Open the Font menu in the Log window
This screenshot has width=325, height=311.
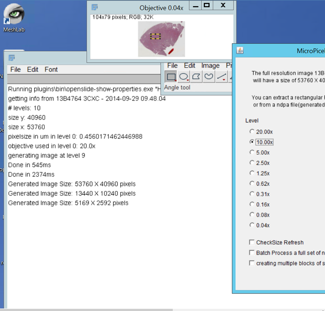[x=51, y=69]
